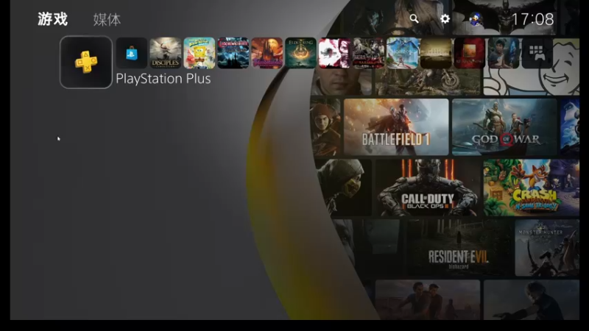Launch the Kena Bridge of Spirits tile
The width and height of the screenshot is (589, 331).
click(x=504, y=53)
